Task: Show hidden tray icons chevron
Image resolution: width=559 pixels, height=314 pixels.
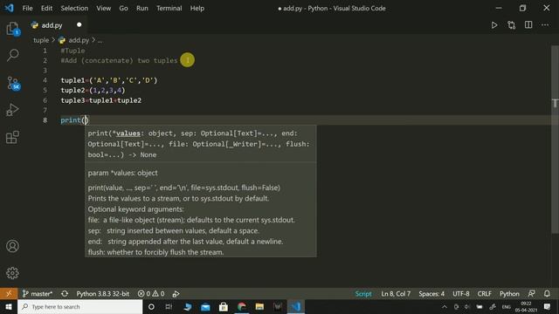Action: pyautogui.click(x=445, y=306)
